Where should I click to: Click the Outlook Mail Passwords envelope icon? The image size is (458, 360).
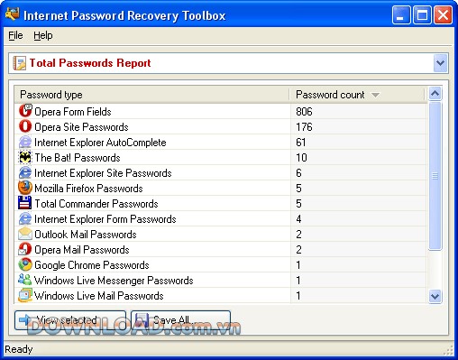[25, 234]
